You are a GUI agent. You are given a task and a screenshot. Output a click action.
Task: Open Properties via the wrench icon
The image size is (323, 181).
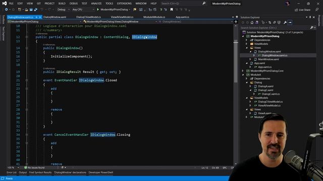[285, 22]
